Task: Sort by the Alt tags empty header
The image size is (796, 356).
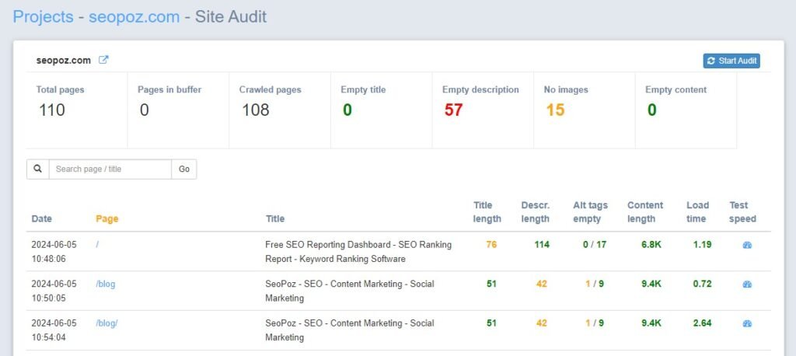Action: pyautogui.click(x=591, y=212)
